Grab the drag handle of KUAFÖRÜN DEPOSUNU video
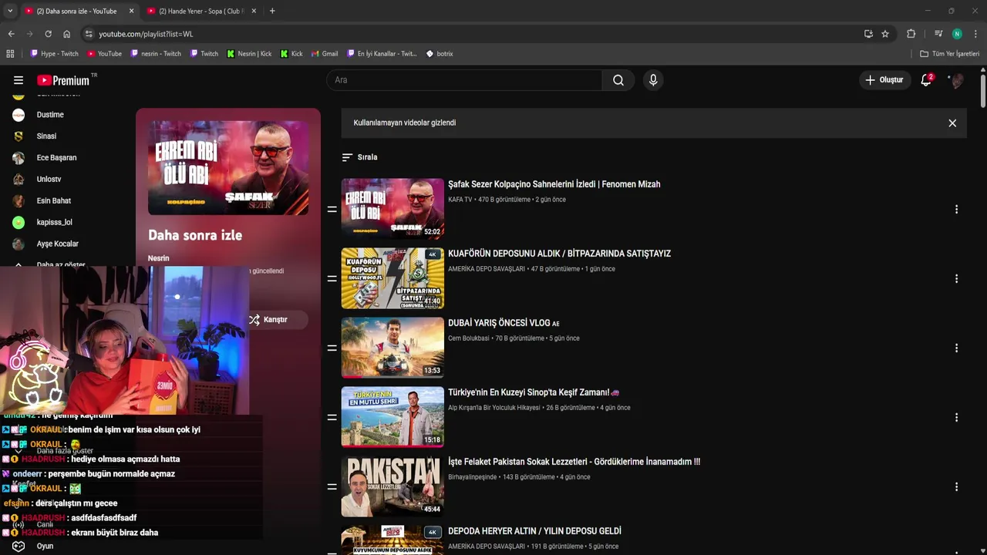The width and height of the screenshot is (987, 555). (332, 279)
